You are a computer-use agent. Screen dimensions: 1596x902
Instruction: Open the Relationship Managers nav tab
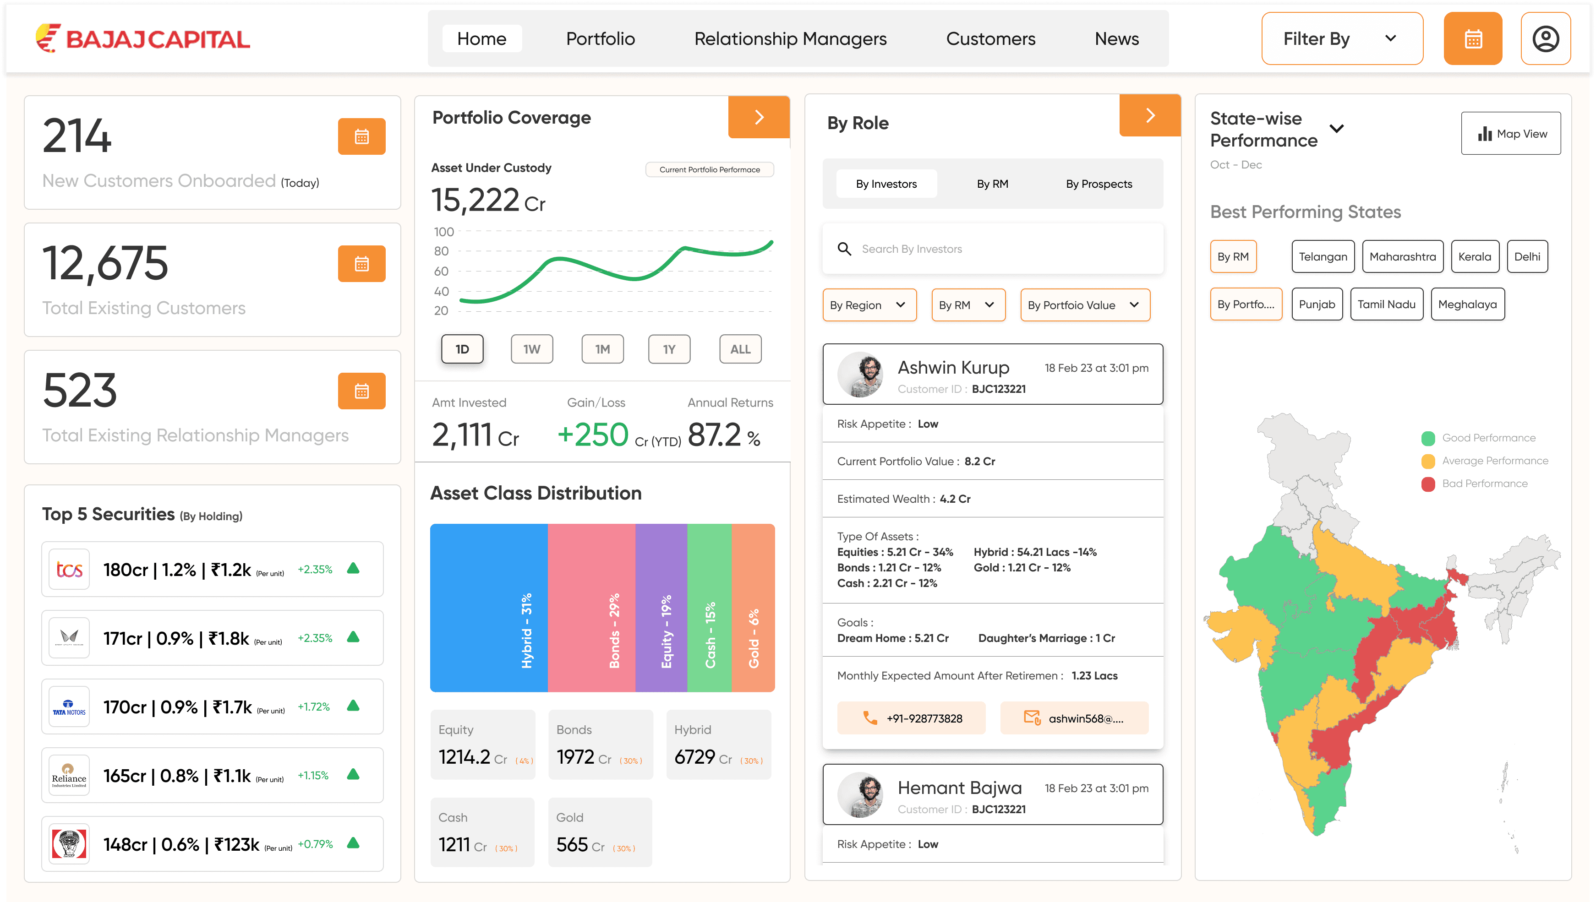coord(790,38)
